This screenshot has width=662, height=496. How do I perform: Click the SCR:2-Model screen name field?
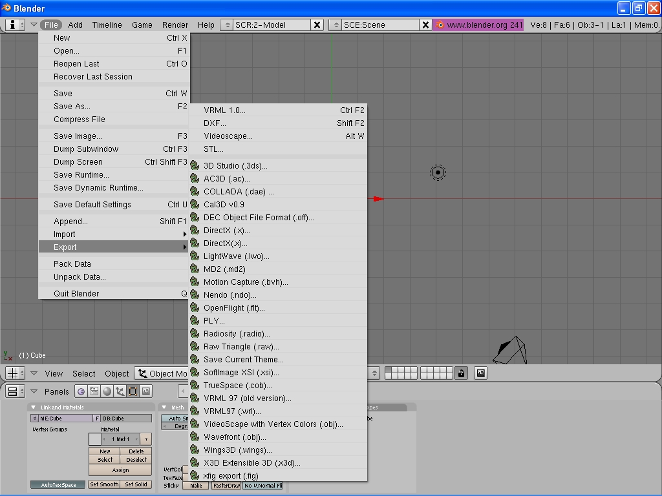click(x=272, y=25)
